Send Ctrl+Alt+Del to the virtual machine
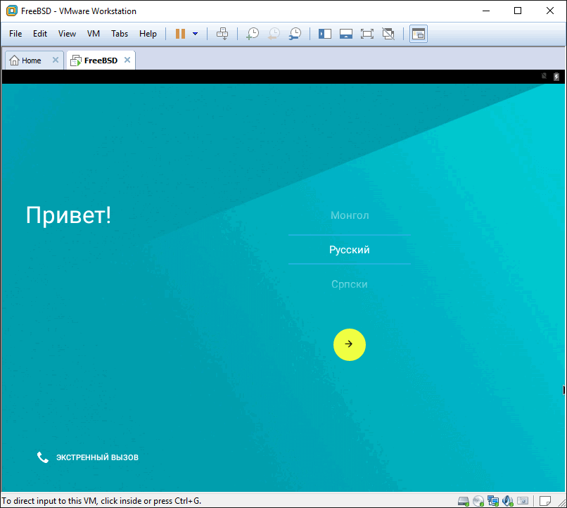Viewport: 567px width, 508px height. 222,34
